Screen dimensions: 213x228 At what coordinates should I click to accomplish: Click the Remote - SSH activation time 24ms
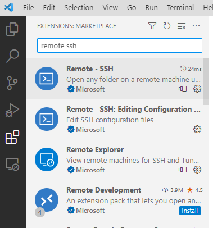tap(191, 69)
